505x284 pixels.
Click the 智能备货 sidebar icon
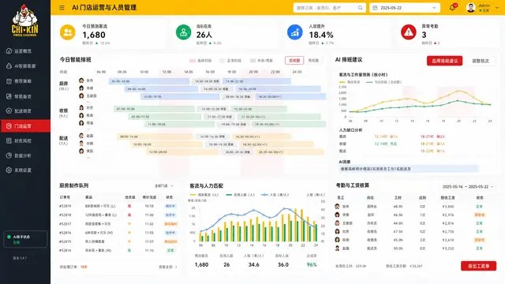pos(9,96)
